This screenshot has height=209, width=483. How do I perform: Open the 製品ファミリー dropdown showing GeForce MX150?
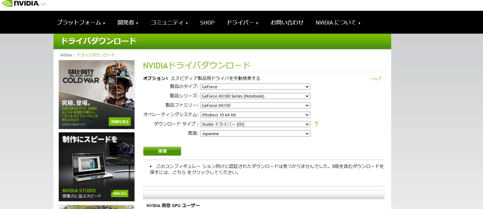coord(255,105)
